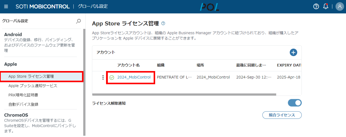Click the 場所 column header
This screenshot has height=137, width=346.
point(200,65)
